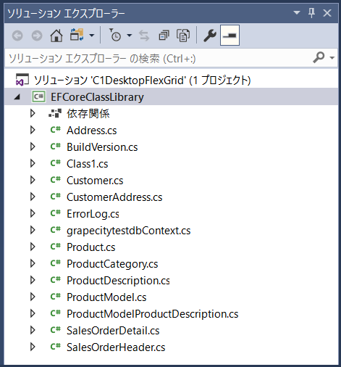
Task: Expand CustomerAddress.cs node
Action: (33, 197)
